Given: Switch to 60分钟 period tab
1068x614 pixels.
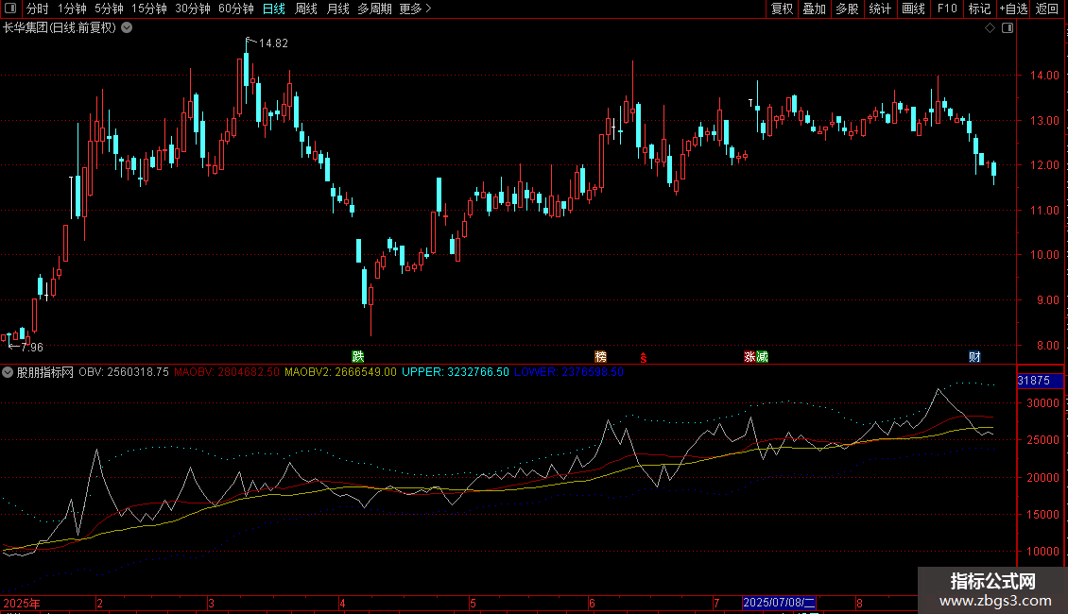Looking at the screenshot, I should (235, 9).
